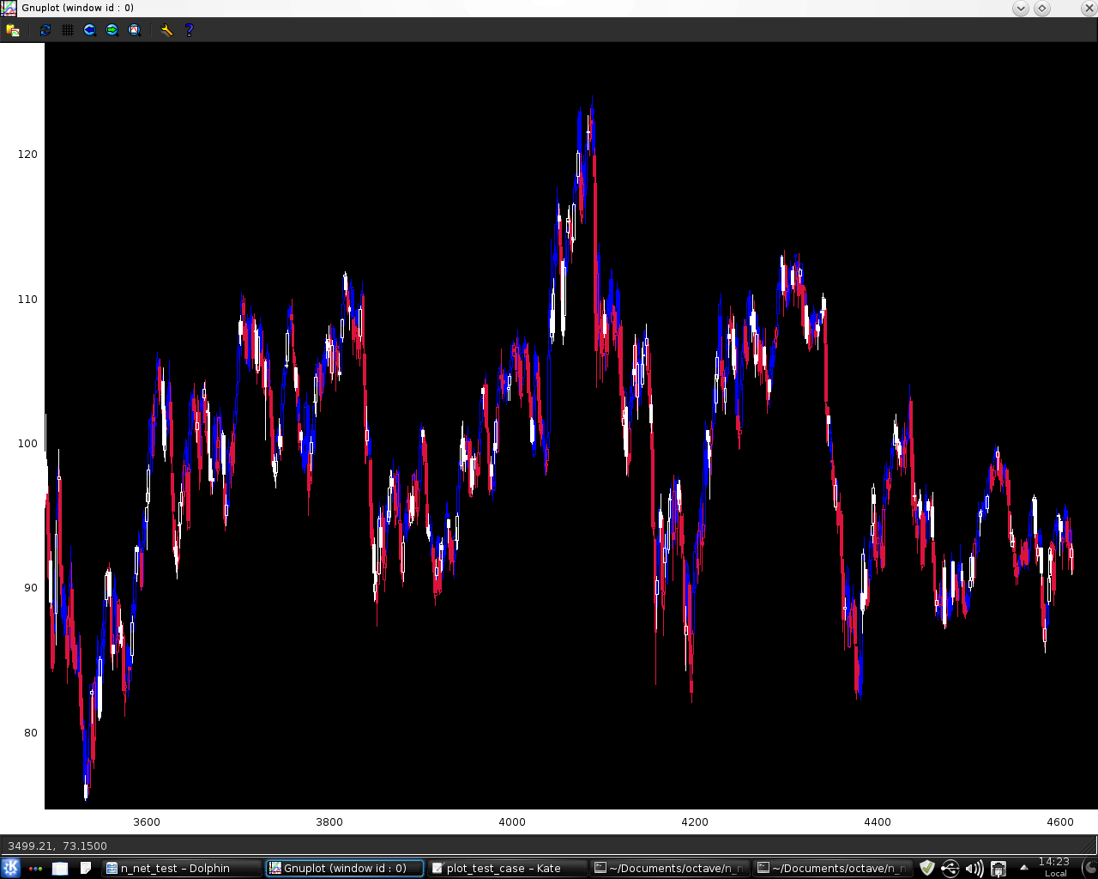
Task: Click the x-axis label 4400
Action: click(878, 822)
